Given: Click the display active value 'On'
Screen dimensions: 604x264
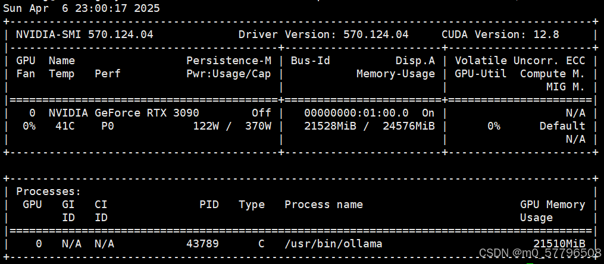Looking at the screenshot, I should pyautogui.click(x=428, y=113).
